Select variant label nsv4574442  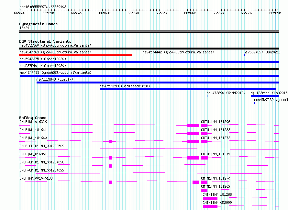[x=178, y=52]
